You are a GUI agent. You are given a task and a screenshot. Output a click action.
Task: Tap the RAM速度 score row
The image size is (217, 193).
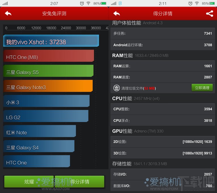tap(163, 77)
